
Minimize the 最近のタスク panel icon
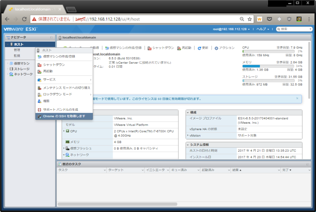[x=307, y=164]
